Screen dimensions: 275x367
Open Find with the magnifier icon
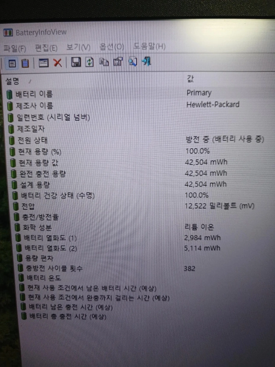point(133,62)
